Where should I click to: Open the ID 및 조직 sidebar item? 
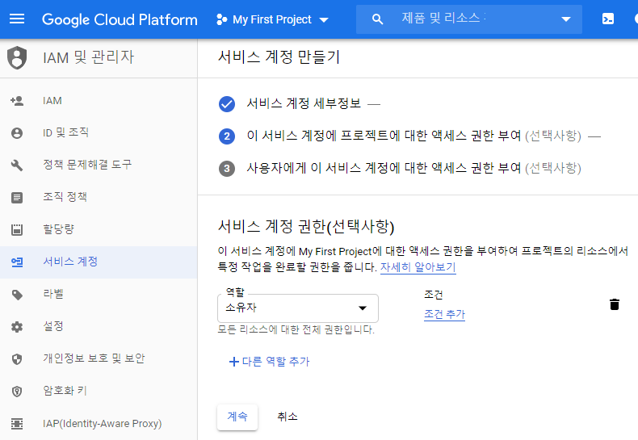coord(99,133)
